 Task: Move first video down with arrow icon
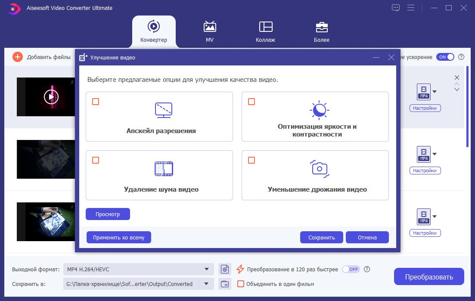[x=457, y=90]
